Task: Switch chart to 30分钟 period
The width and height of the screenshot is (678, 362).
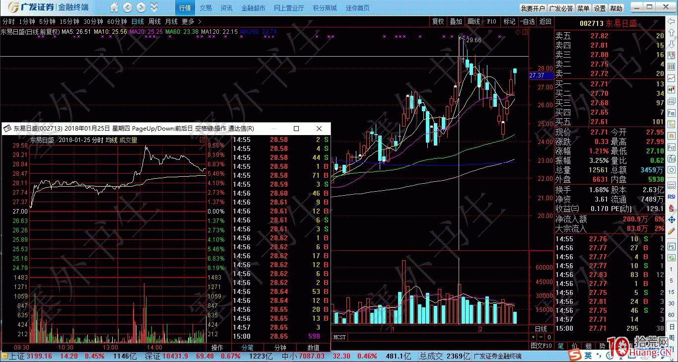Action: [x=93, y=21]
